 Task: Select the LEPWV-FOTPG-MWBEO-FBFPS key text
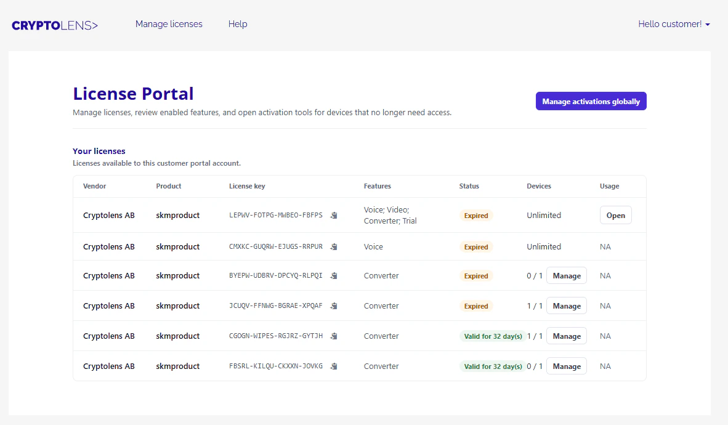[x=276, y=215]
